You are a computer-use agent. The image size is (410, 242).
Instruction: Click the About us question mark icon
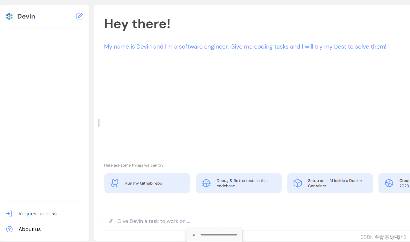coord(9,229)
